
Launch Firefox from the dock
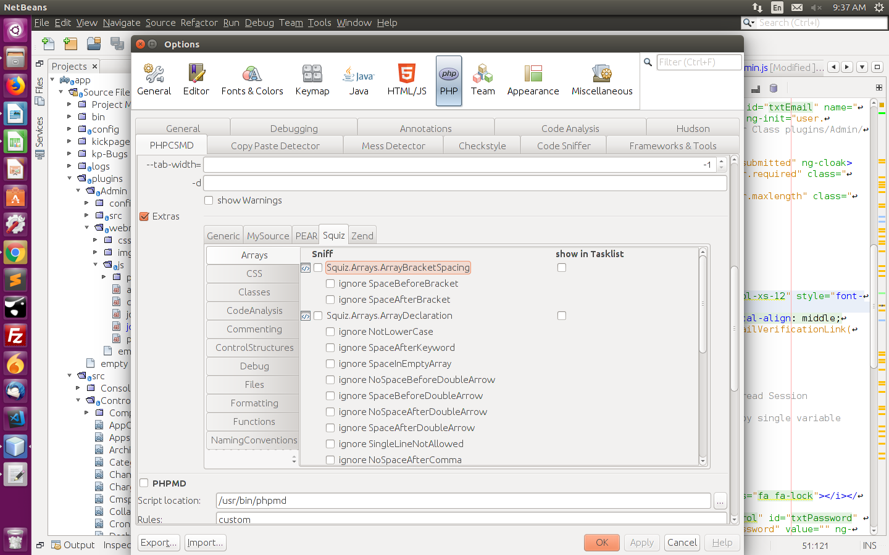click(15, 86)
